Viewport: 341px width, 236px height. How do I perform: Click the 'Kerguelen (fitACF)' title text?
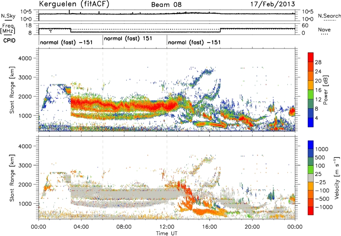pos(74,4)
